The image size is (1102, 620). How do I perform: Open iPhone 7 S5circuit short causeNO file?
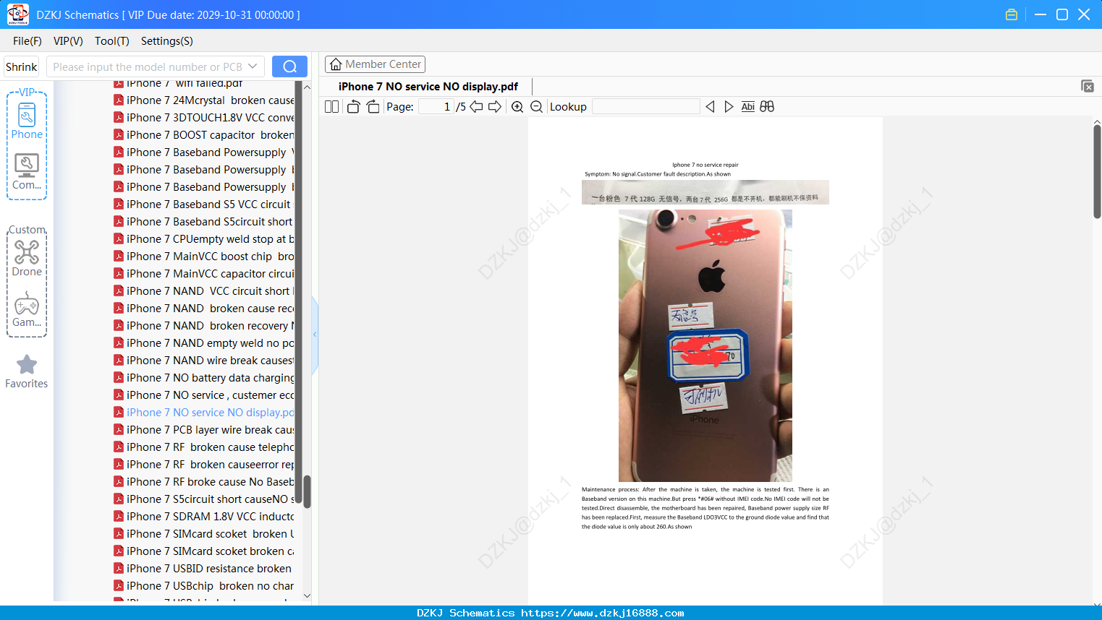coord(204,499)
